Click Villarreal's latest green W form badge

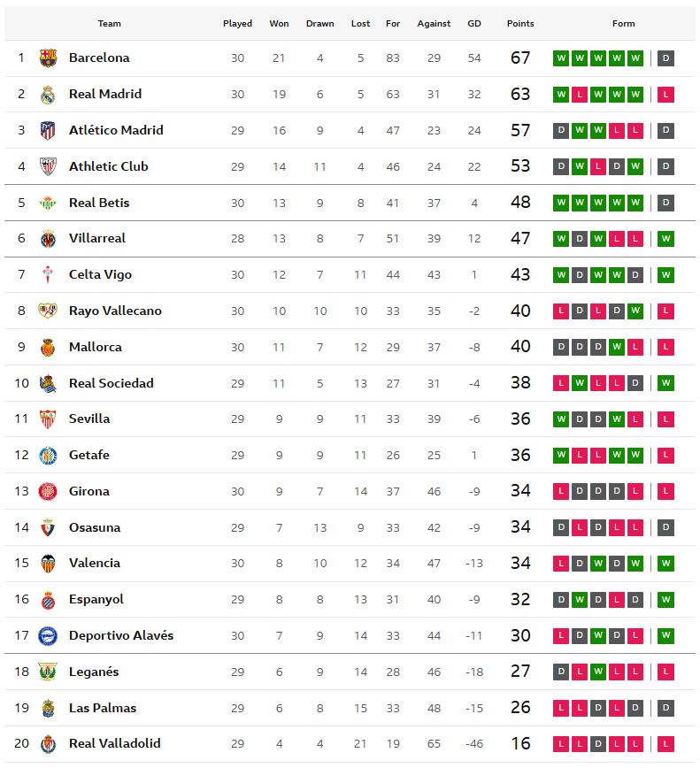[x=666, y=239]
